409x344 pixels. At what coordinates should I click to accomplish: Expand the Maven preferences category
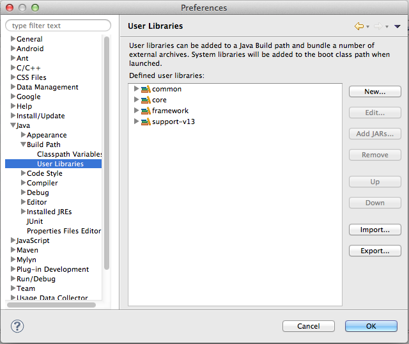pyautogui.click(x=13, y=250)
